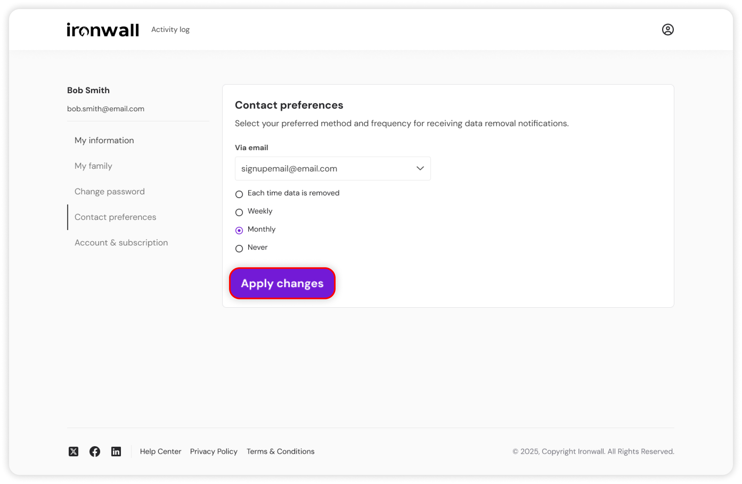Viewport: 742px width, 484px height.
Task: Click the Apply changes button
Action: pyautogui.click(x=282, y=283)
